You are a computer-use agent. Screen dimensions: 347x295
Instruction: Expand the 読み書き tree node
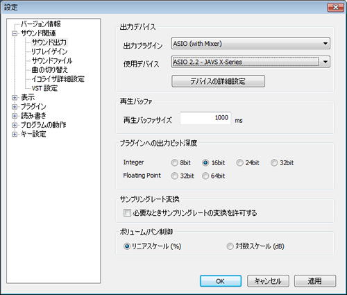point(15,116)
